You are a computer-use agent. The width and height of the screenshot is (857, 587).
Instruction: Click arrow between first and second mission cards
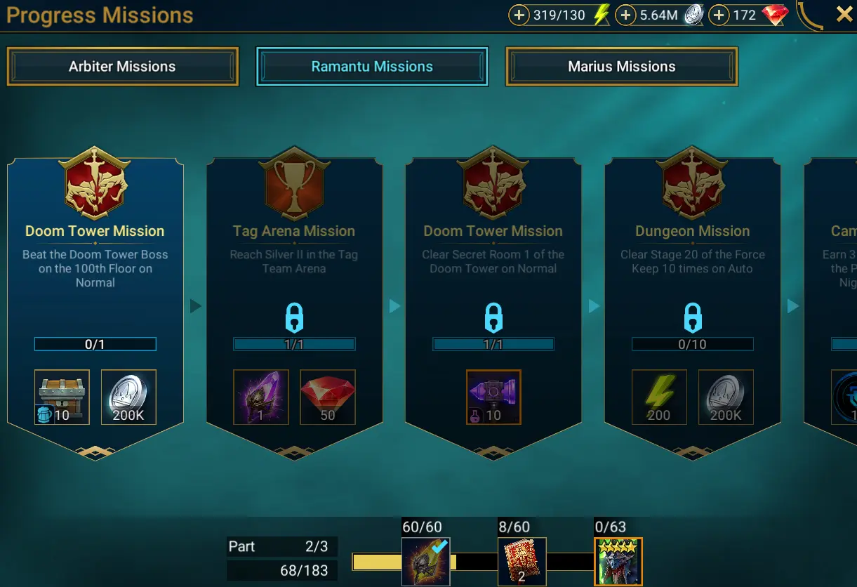coord(196,306)
